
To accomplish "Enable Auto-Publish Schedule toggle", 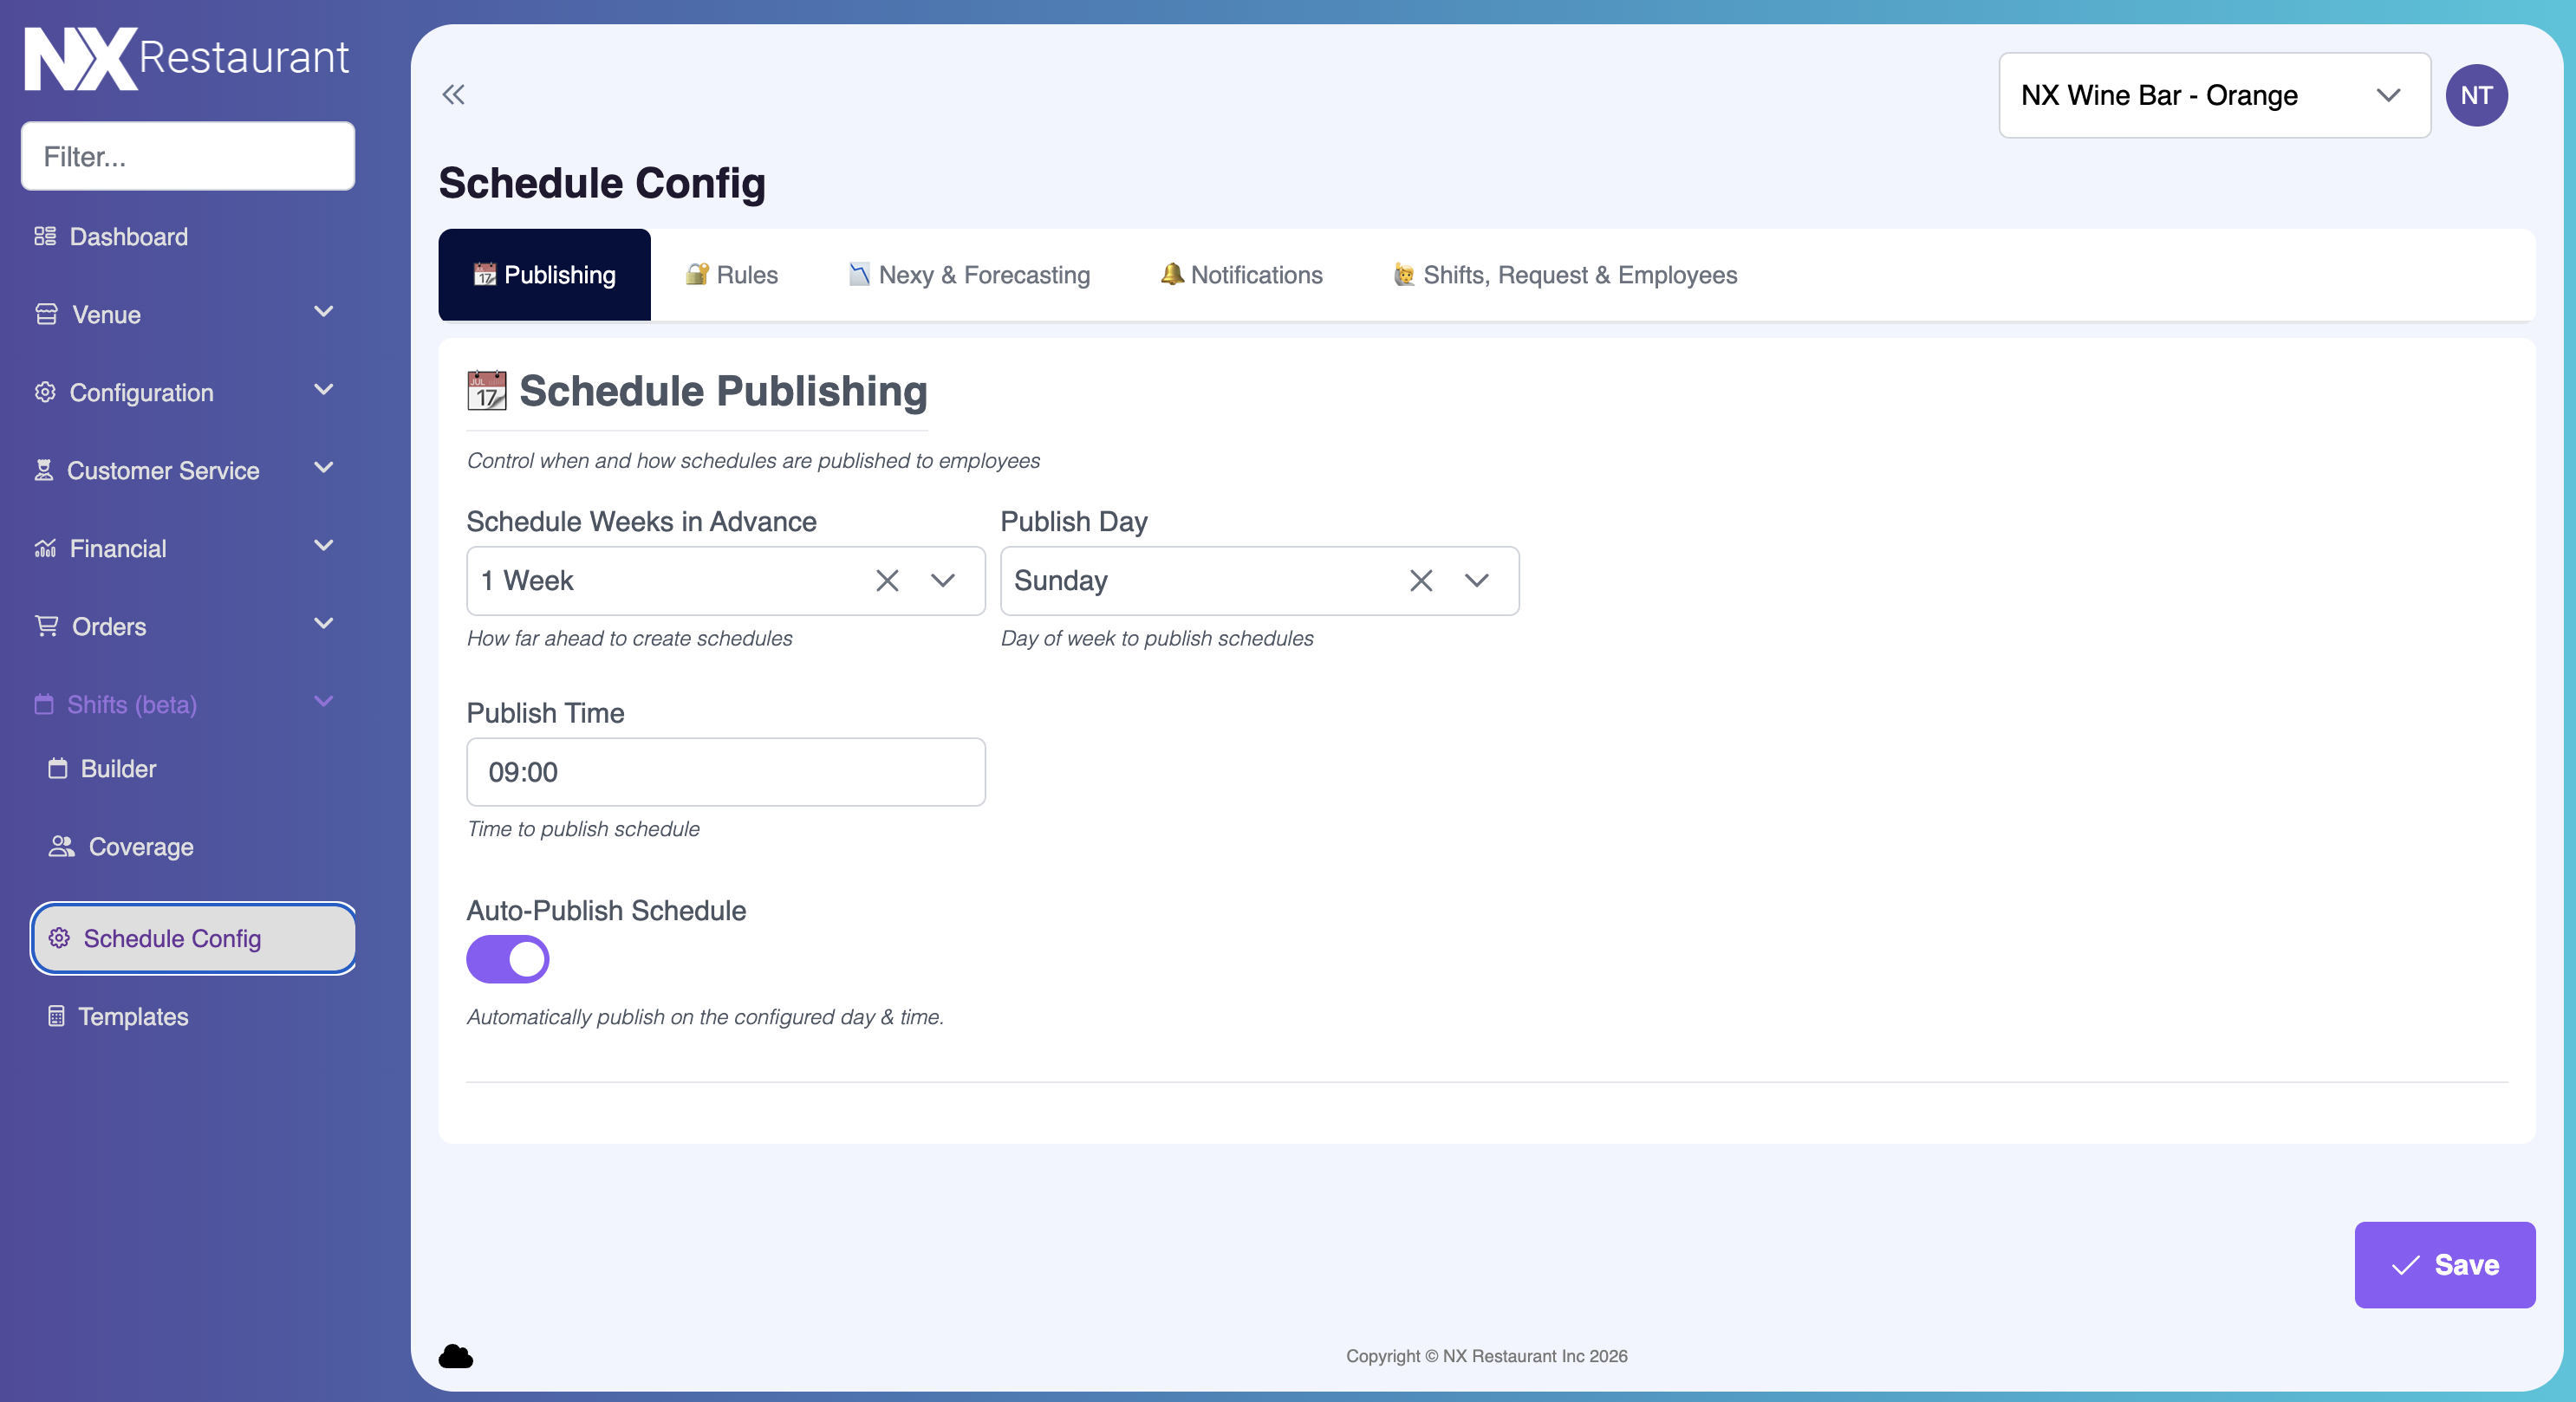I will click(x=507, y=959).
